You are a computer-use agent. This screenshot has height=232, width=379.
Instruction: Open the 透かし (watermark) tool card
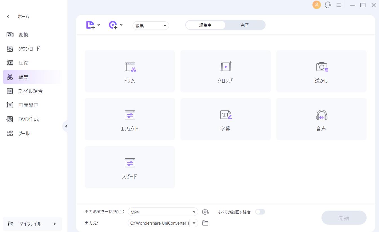point(321,71)
